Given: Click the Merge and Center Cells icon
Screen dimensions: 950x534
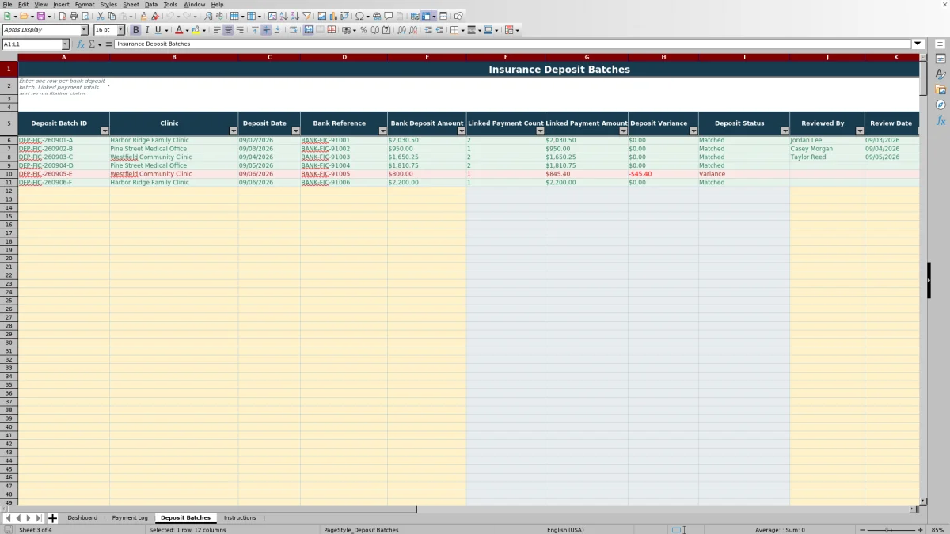Looking at the screenshot, I should (x=308, y=30).
